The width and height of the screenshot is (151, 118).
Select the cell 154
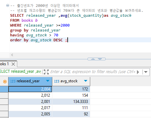[x=71, y=95]
